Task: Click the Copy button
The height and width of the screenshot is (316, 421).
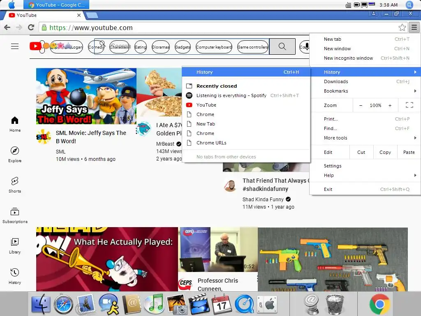Action: point(385,152)
